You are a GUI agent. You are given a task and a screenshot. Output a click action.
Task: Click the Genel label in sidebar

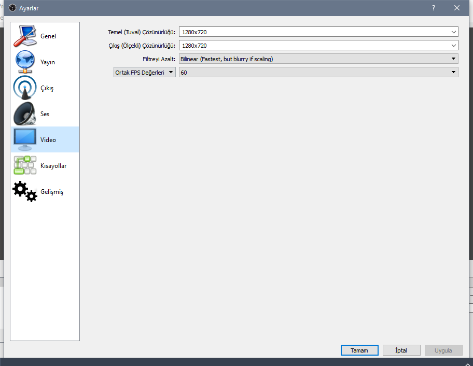[48, 36]
